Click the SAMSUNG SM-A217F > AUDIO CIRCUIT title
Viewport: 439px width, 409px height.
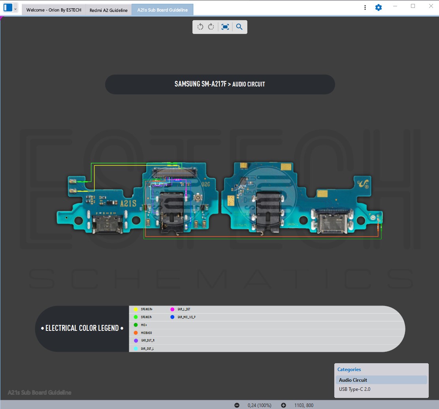[x=220, y=84]
